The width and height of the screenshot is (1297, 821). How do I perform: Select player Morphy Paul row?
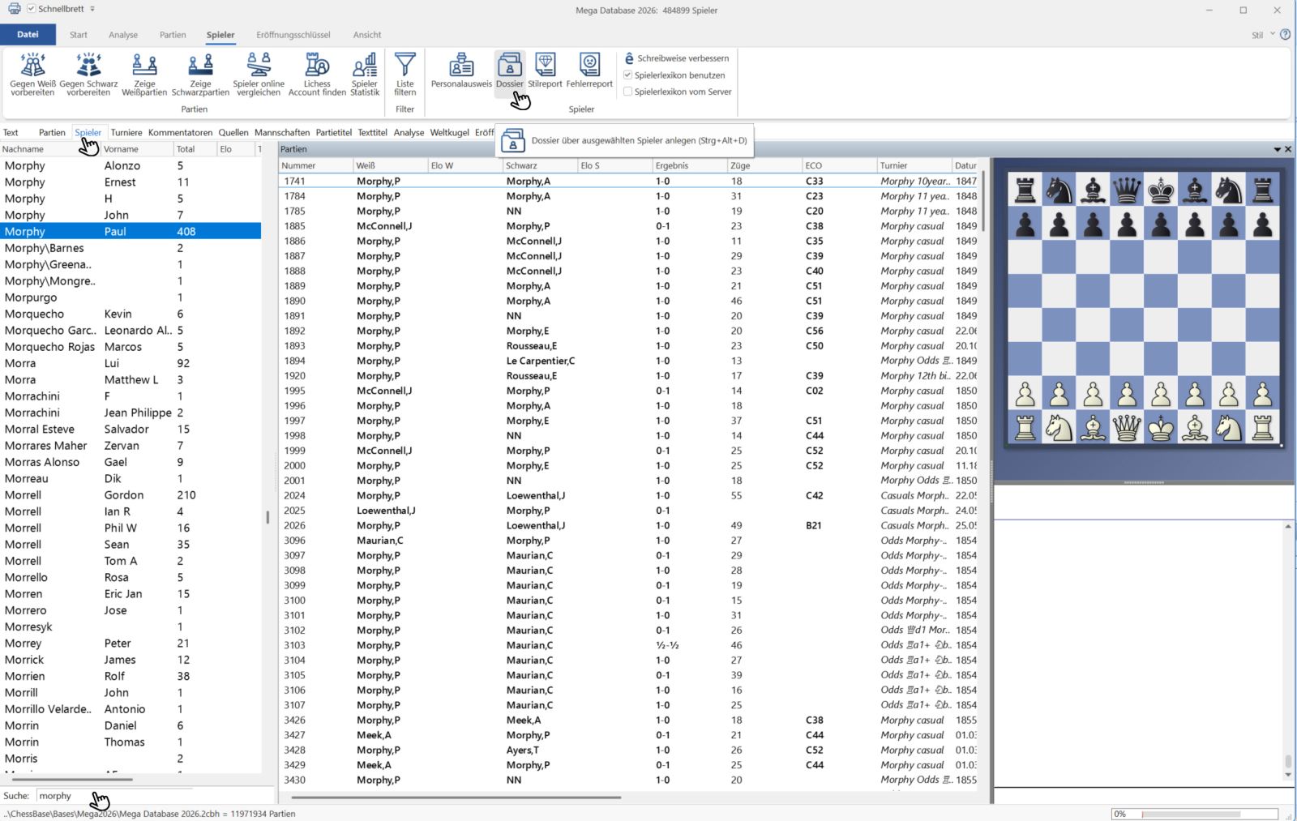click(131, 231)
